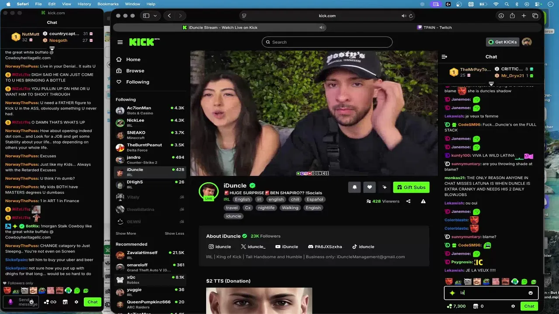Image resolution: width=559 pixels, height=314 pixels.
Task: Open SNEAKO channel in Following list
Action: [150, 135]
